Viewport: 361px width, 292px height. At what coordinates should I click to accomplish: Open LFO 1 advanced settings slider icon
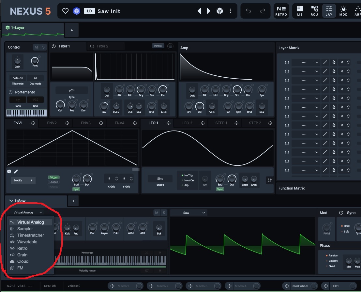coord(270,180)
